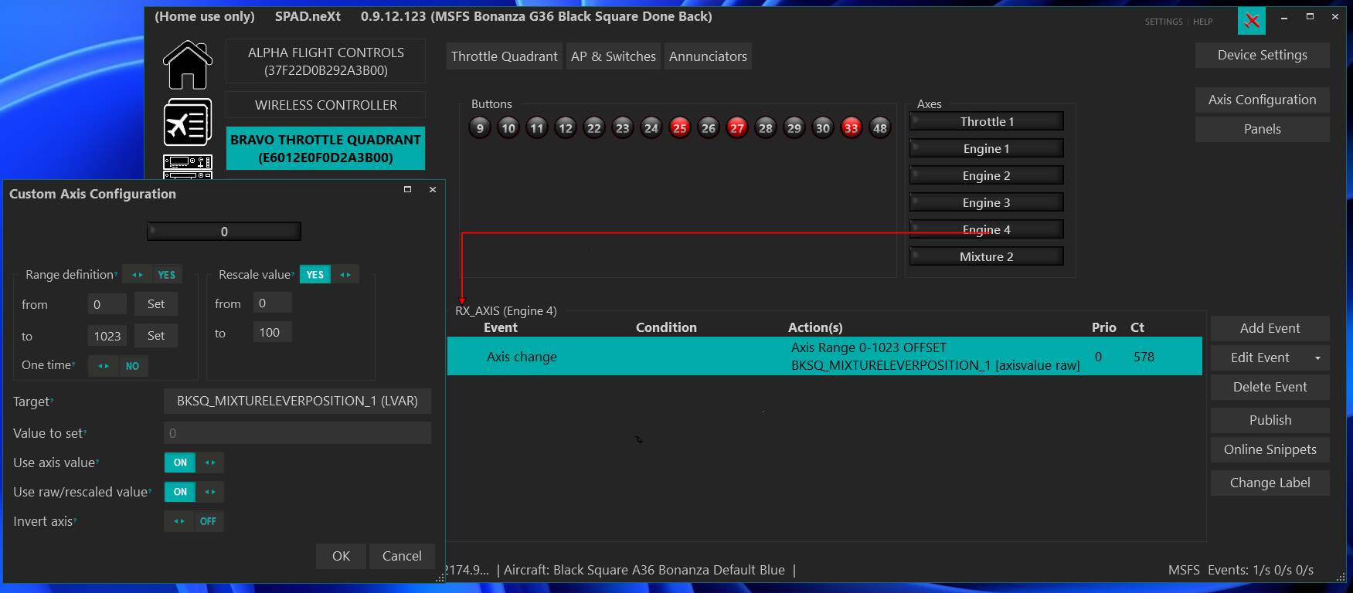Confirm the dialog with OK
1353x593 pixels.
click(341, 556)
